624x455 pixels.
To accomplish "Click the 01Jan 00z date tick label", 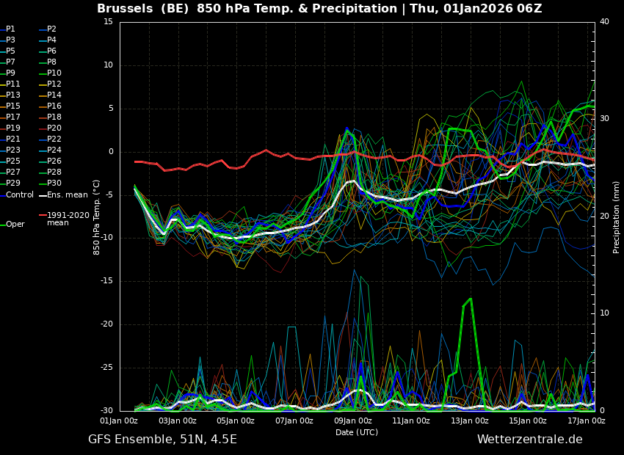I will click(x=120, y=421).
